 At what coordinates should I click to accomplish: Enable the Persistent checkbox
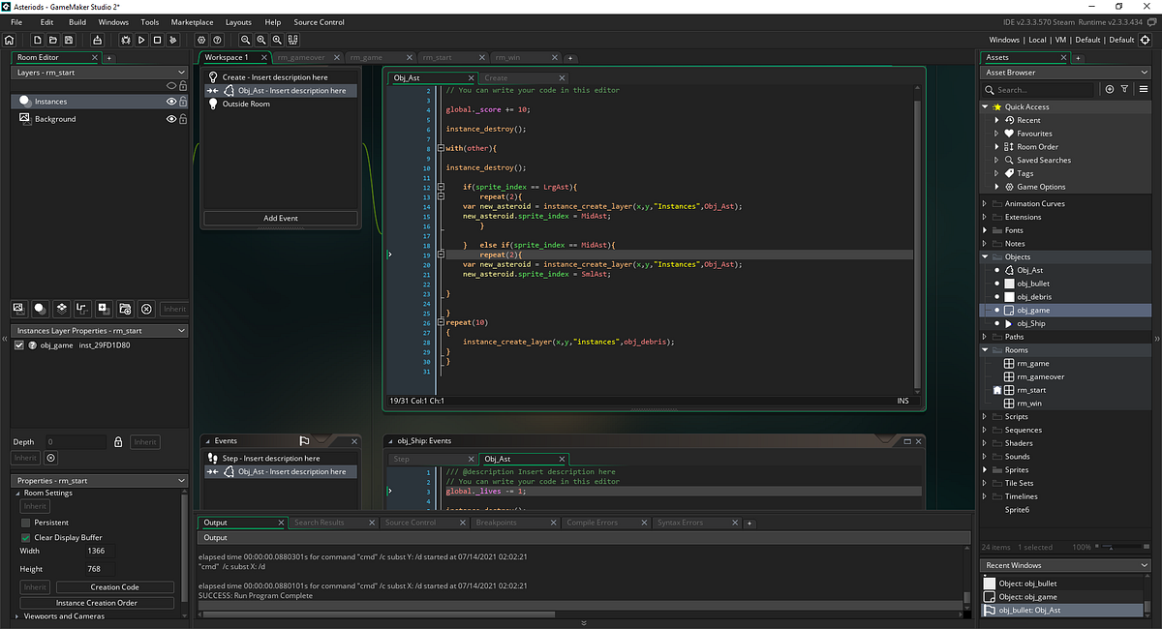point(25,523)
